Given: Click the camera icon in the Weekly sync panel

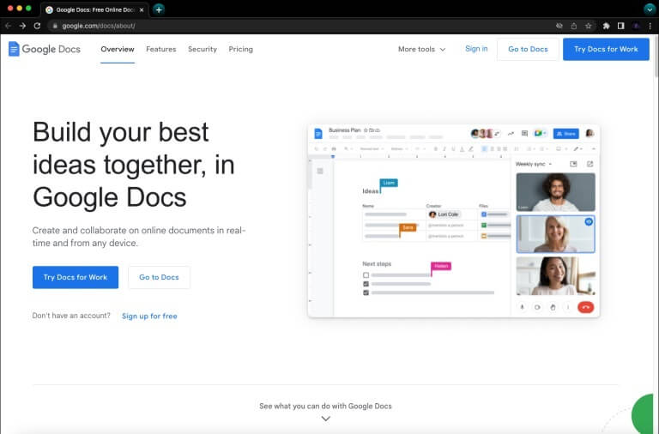Looking at the screenshot, I should point(537,307).
